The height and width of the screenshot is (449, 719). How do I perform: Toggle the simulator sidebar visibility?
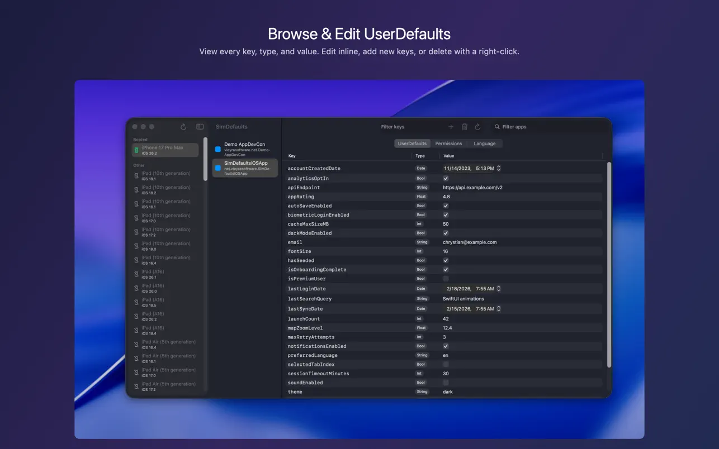tap(200, 127)
